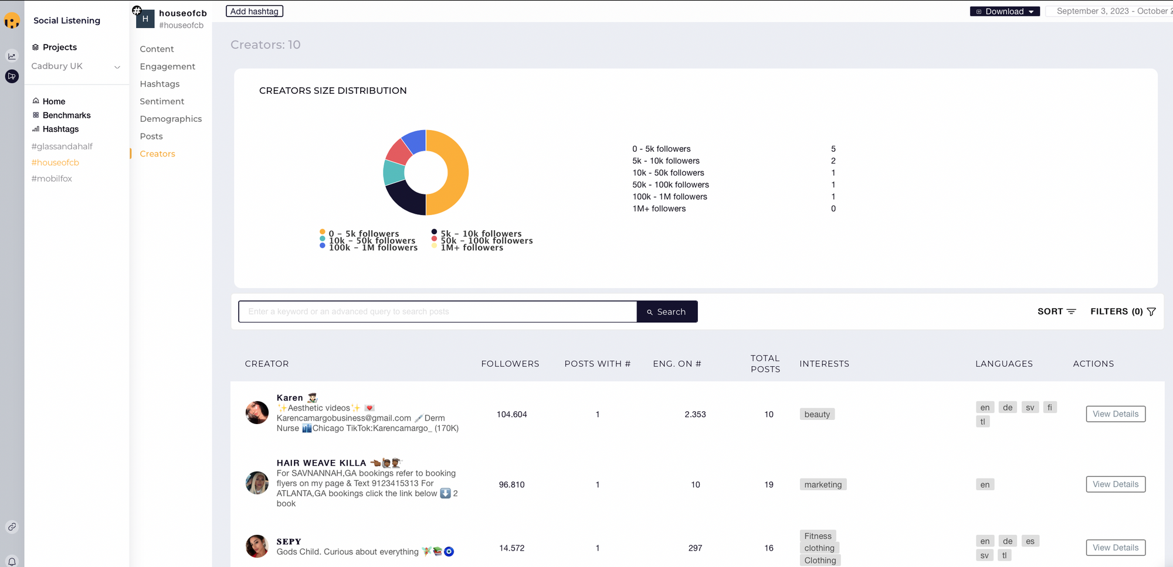Open the Content section
Viewport: 1173px width, 567px height.
157,49
